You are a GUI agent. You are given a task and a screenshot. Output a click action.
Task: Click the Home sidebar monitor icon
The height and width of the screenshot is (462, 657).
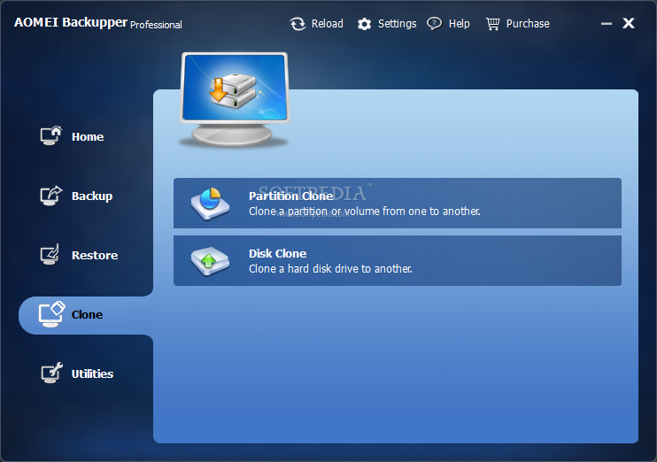click(x=51, y=135)
